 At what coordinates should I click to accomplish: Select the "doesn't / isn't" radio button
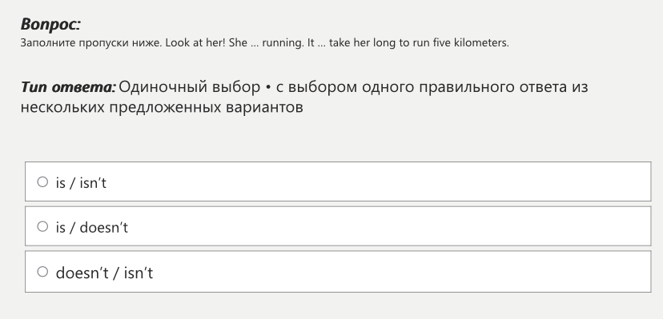(42, 272)
